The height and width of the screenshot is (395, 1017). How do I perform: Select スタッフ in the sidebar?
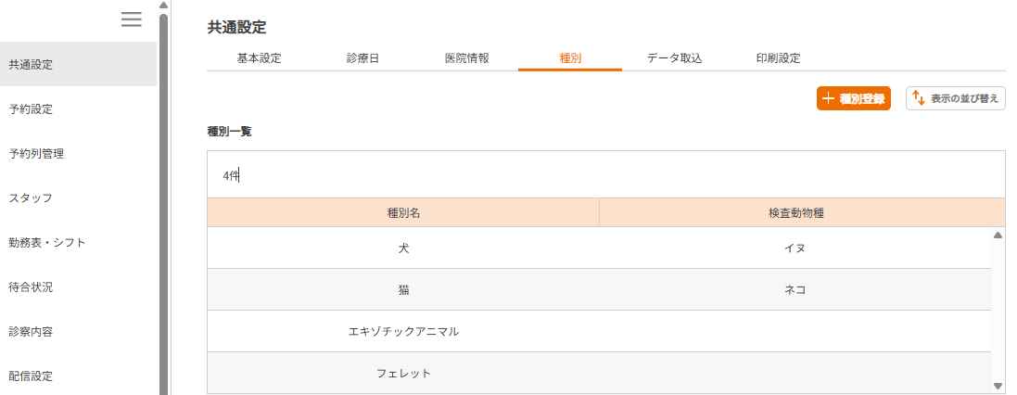click(31, 198)
